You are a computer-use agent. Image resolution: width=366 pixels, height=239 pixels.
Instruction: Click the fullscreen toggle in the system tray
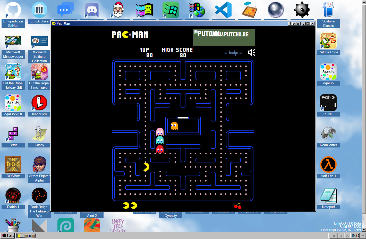[347, 236]
